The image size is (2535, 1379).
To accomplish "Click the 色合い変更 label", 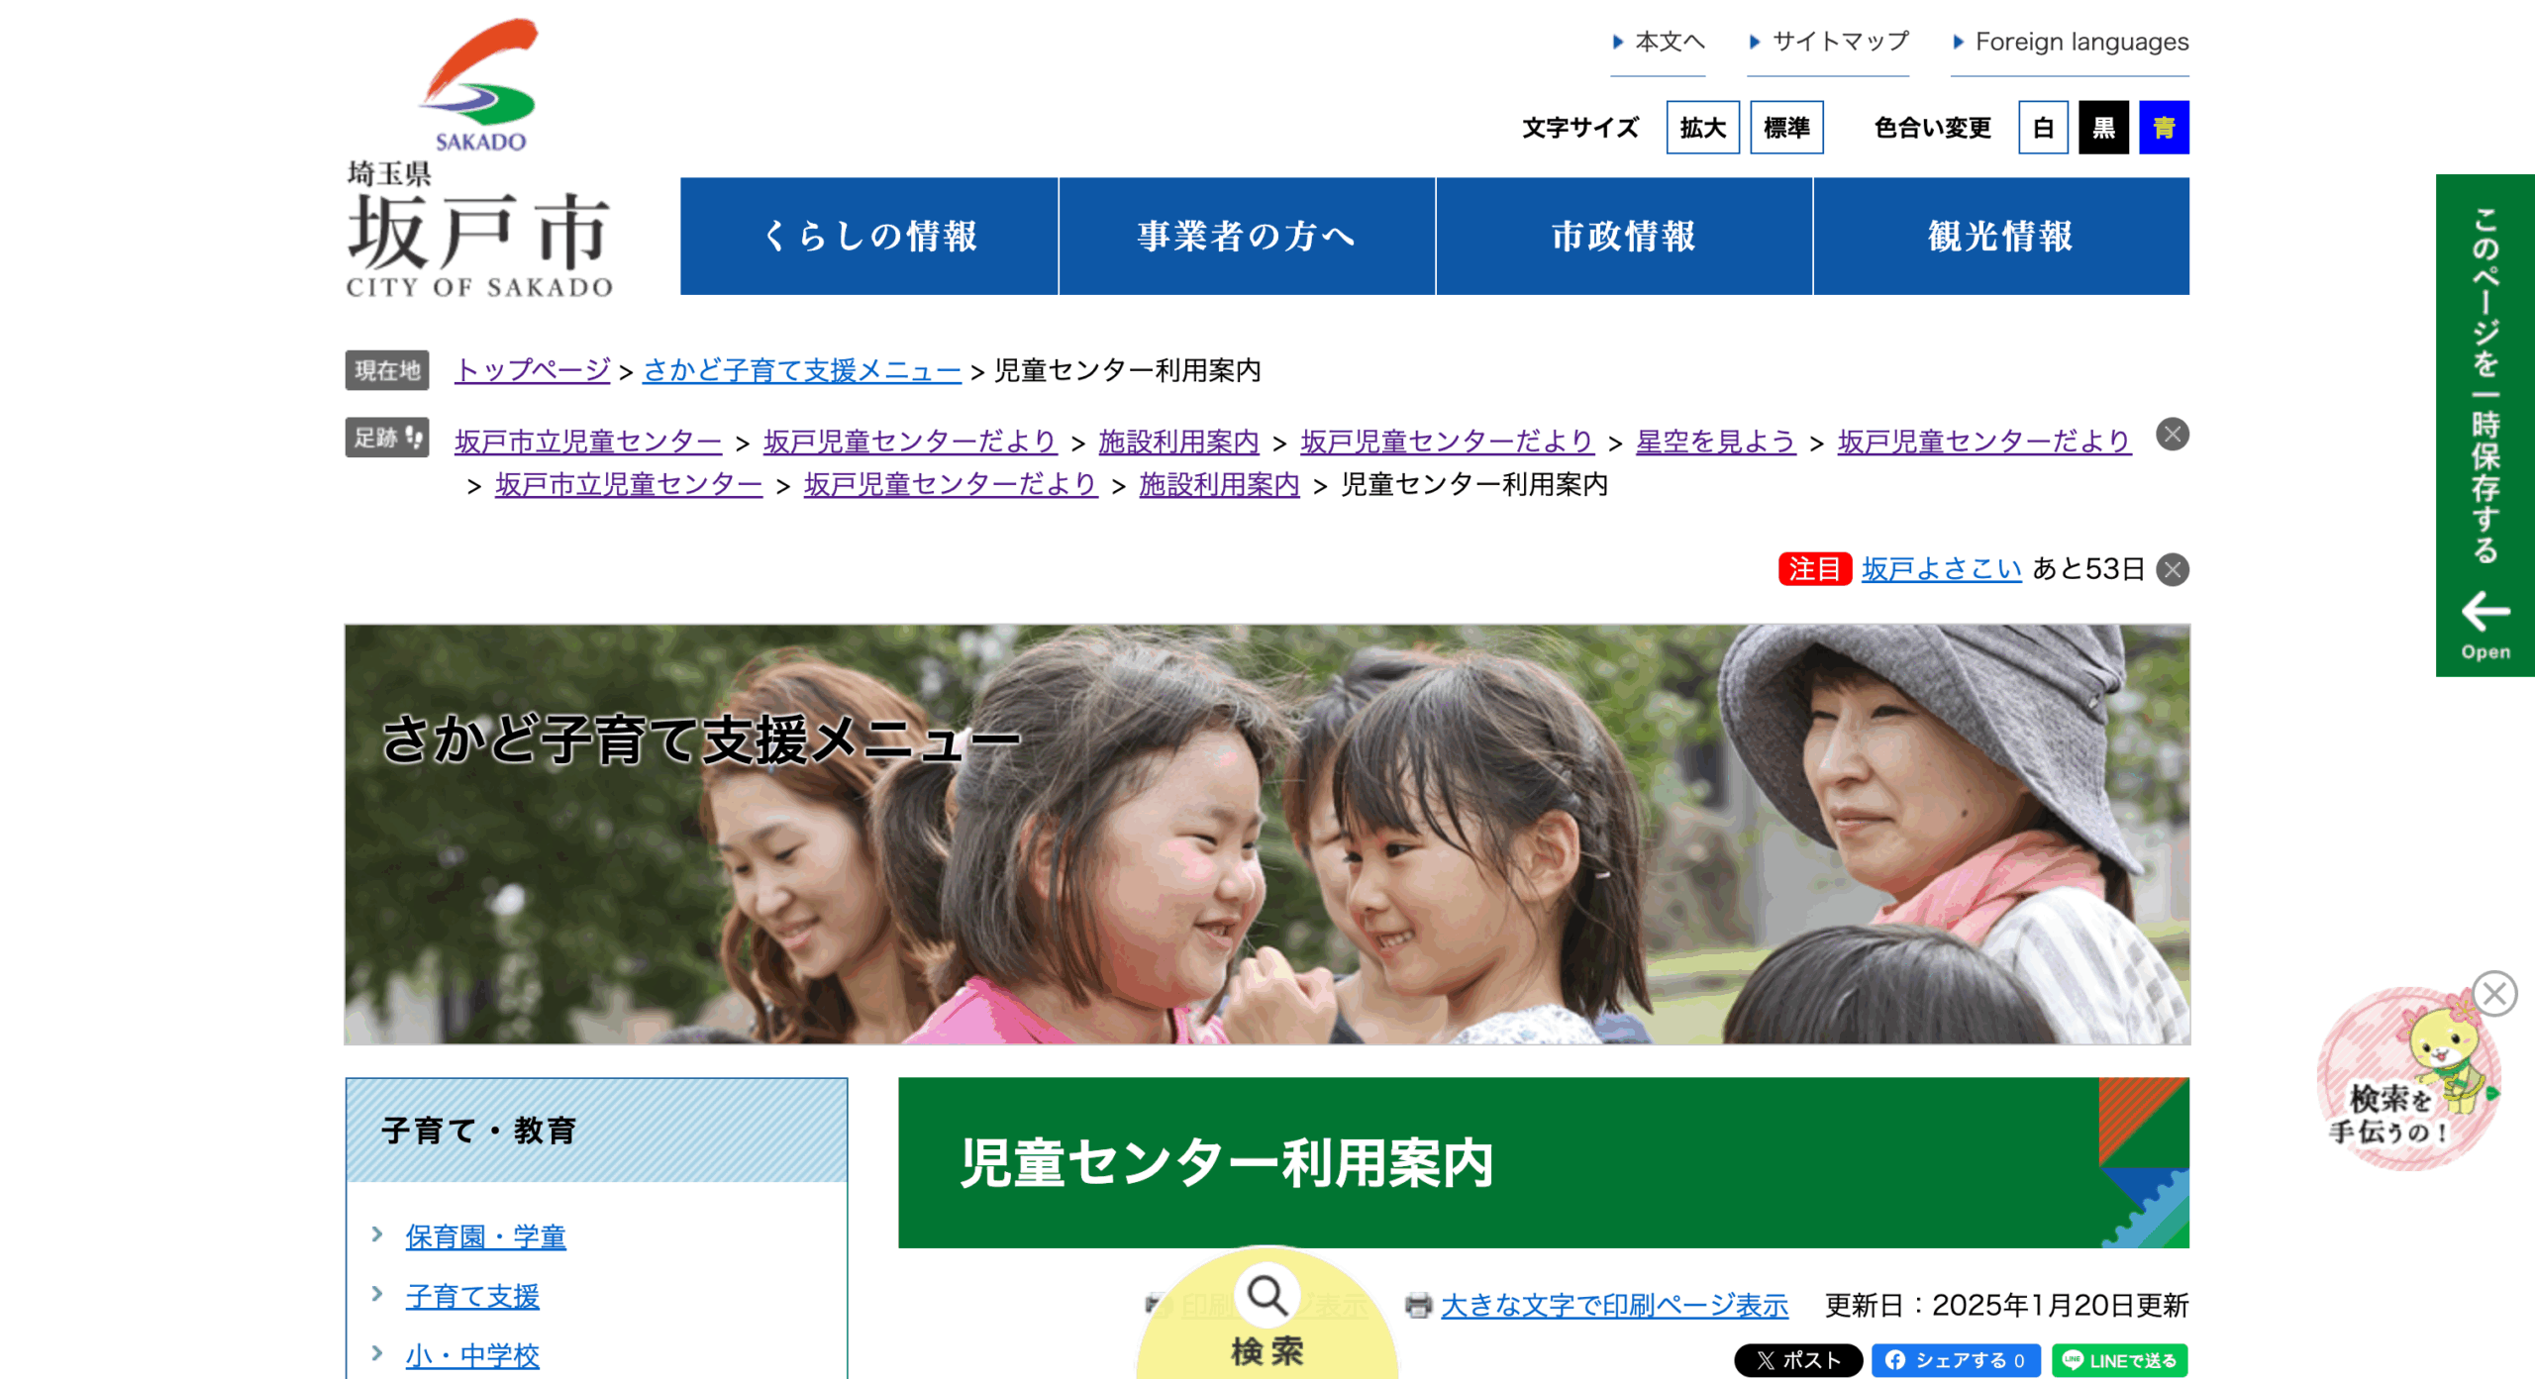I will click(x=1932, y=128).
